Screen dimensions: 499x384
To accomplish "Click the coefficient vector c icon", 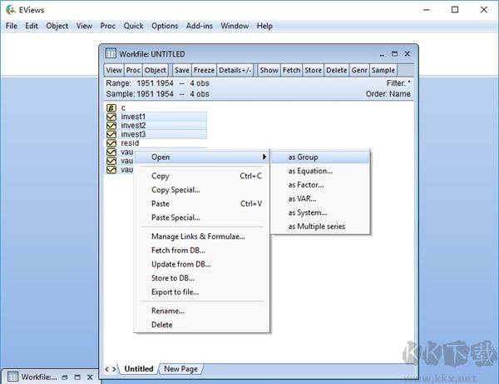I will tap(111, 107).
